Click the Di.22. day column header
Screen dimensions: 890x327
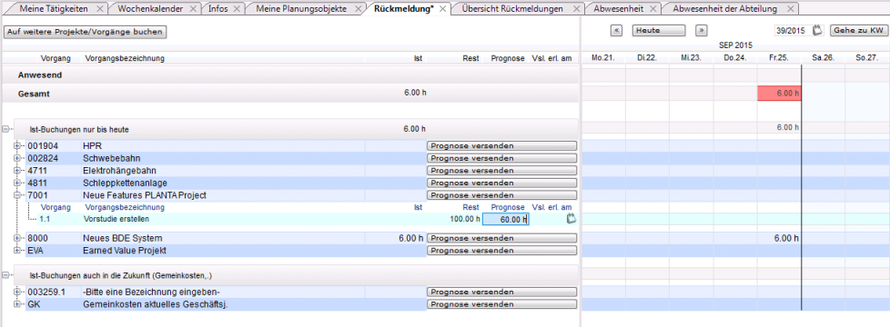(647, 58)
